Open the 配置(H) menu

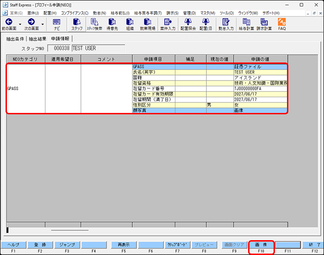tap(50, 13)
